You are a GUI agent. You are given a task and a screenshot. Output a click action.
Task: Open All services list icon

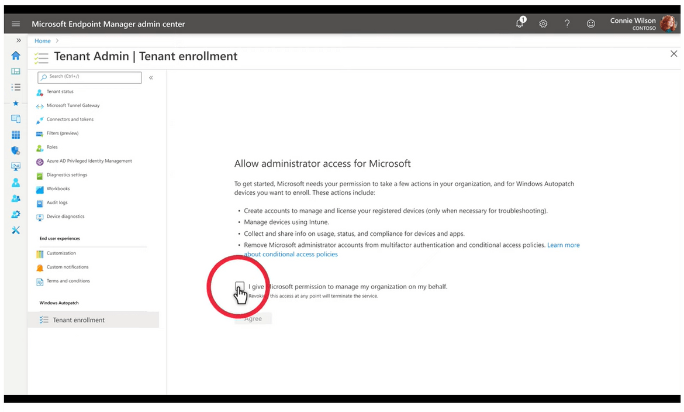(x=16, y=87)
